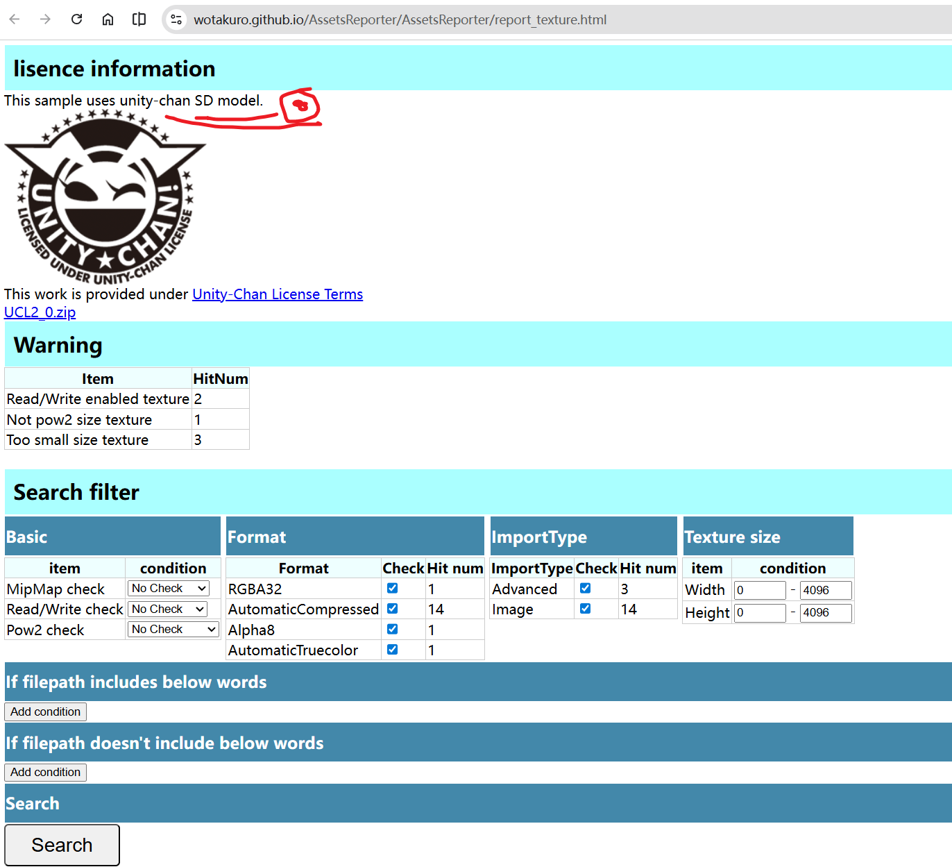This screenshot has height=867, width=952.
Task: Click the Unity-Chan license logo image
Action: [105, 196]
